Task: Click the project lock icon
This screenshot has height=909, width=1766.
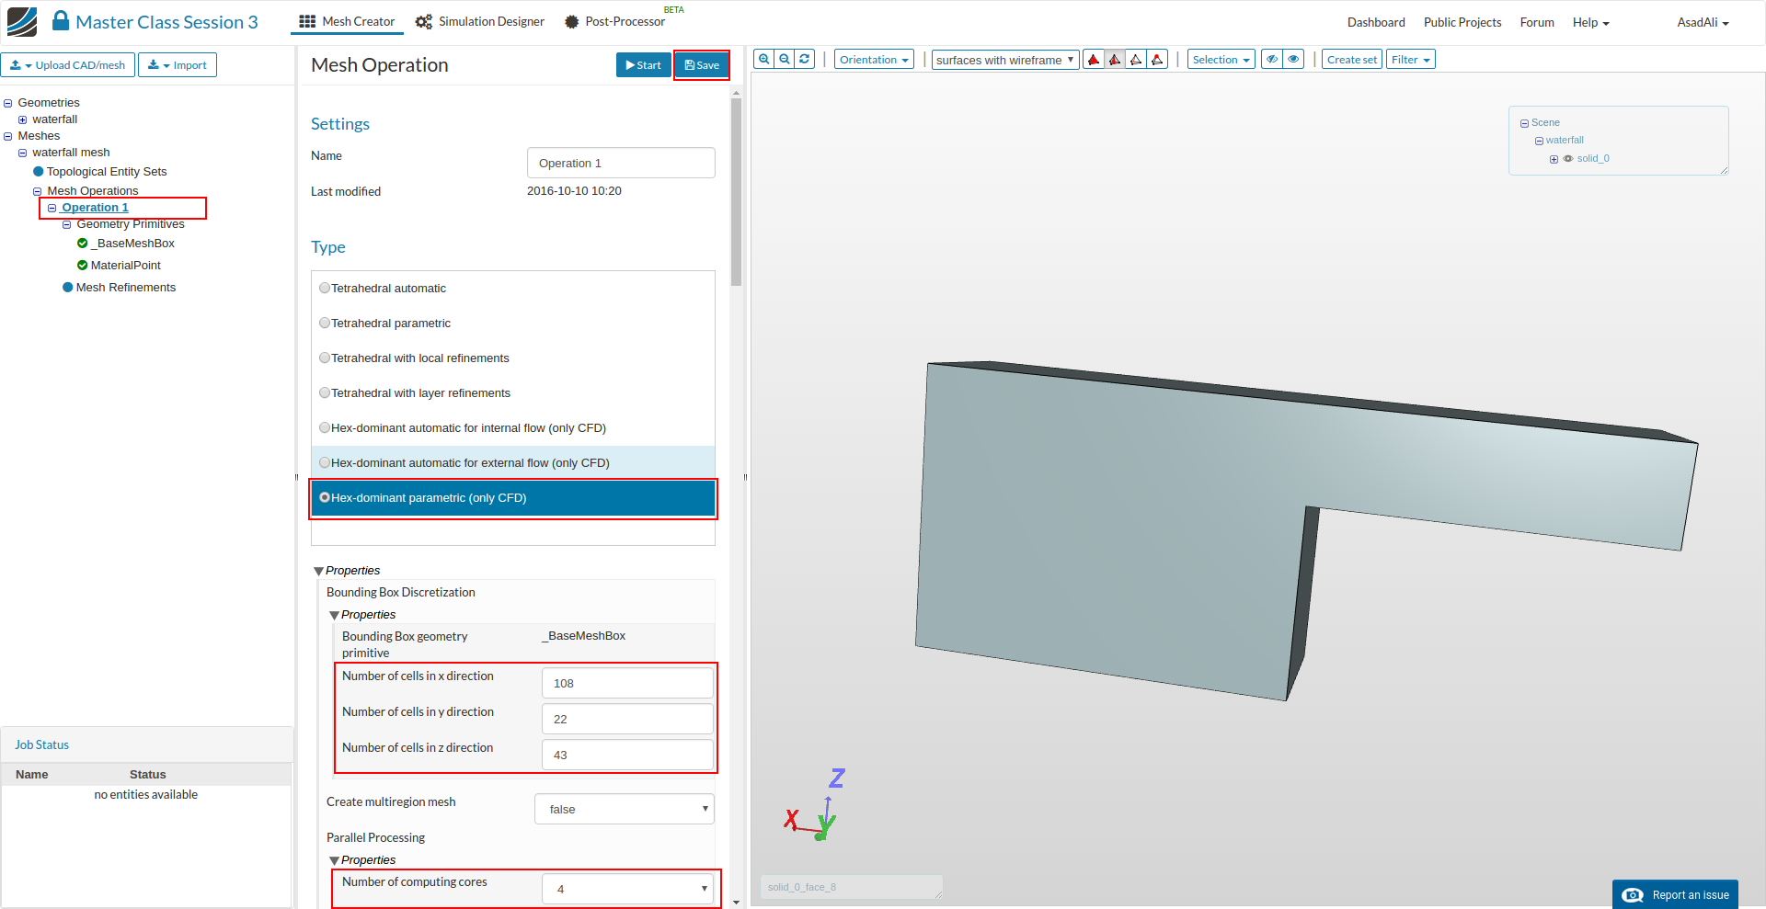Action: (61, 20)
